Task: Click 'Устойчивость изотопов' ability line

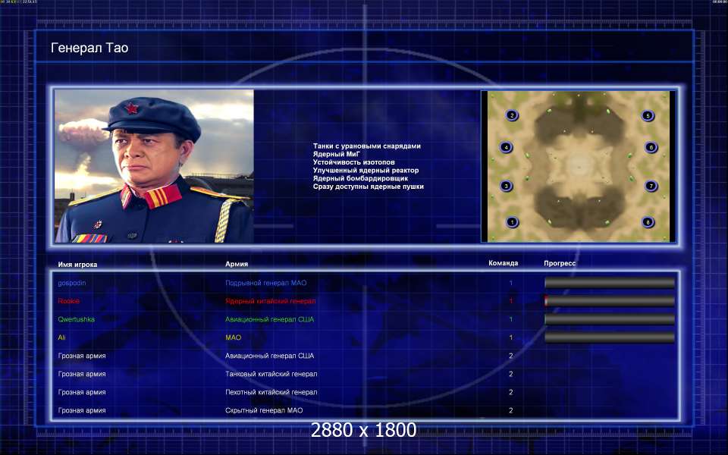Action: pyautogui.click(x=354, y=162)
